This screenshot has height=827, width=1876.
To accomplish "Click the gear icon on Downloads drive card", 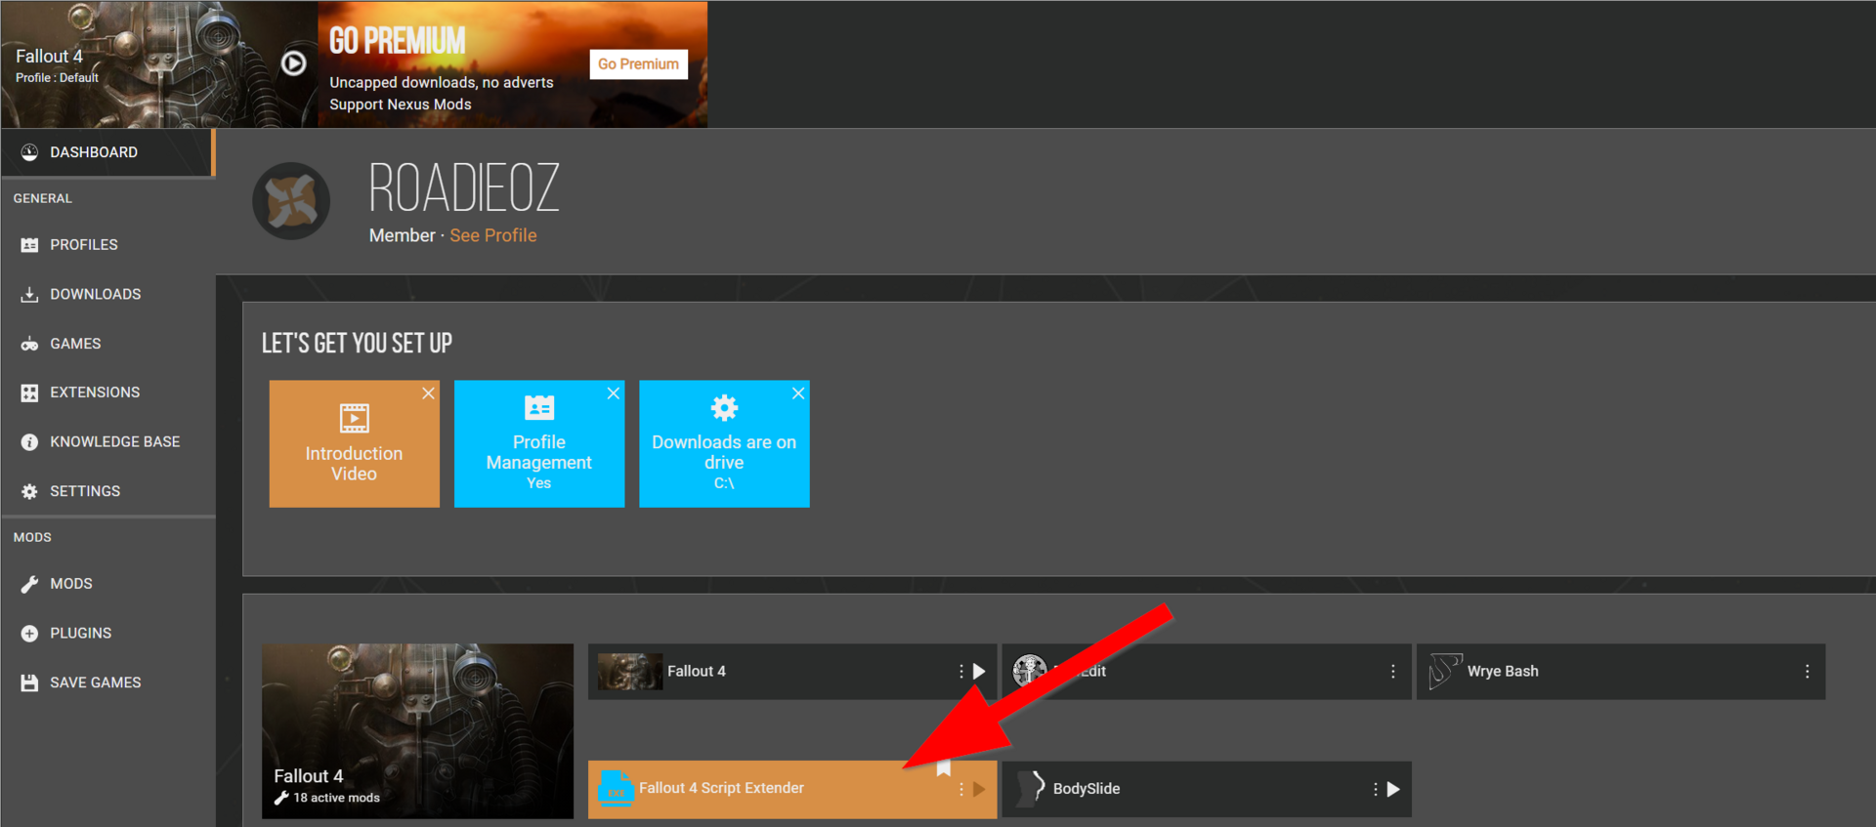I will point(724,407).
